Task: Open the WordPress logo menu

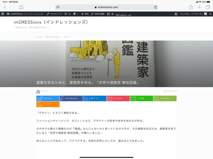Action: pos(3,14)
